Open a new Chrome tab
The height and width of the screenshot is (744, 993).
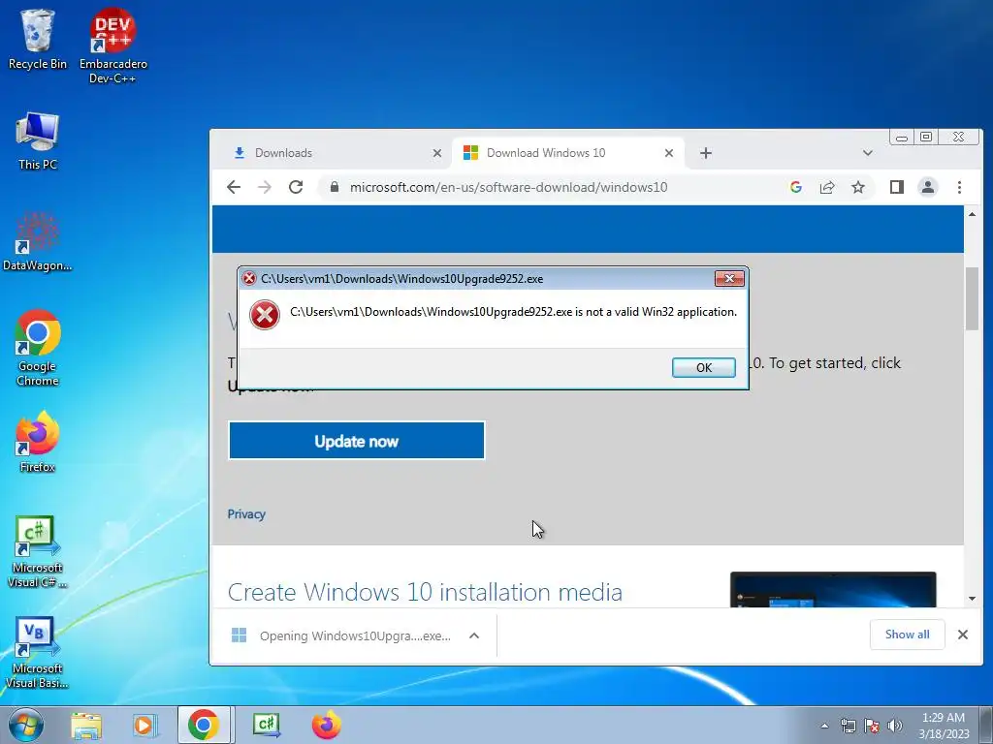coord(706,153)
